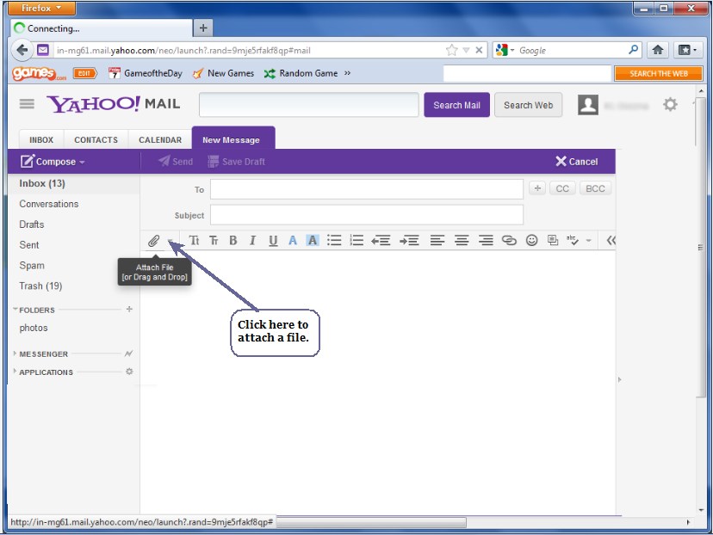Toggle bold formatting
This screenshot has width=713, height=535.
coord(232,240)
